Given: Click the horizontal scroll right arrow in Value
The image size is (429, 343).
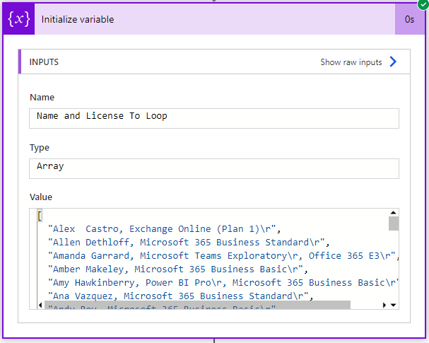Looking at the screenshot, I should [384, 305].
